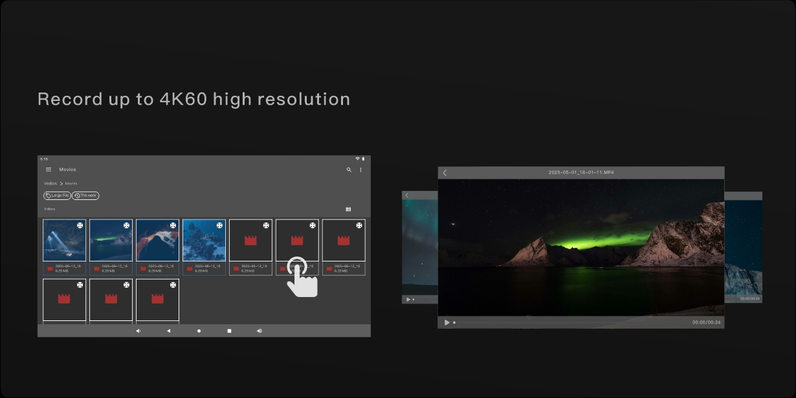Click the 2025-05-01_18-01-11.MP4 title text

pyautogui.click(x=581, y=173)
